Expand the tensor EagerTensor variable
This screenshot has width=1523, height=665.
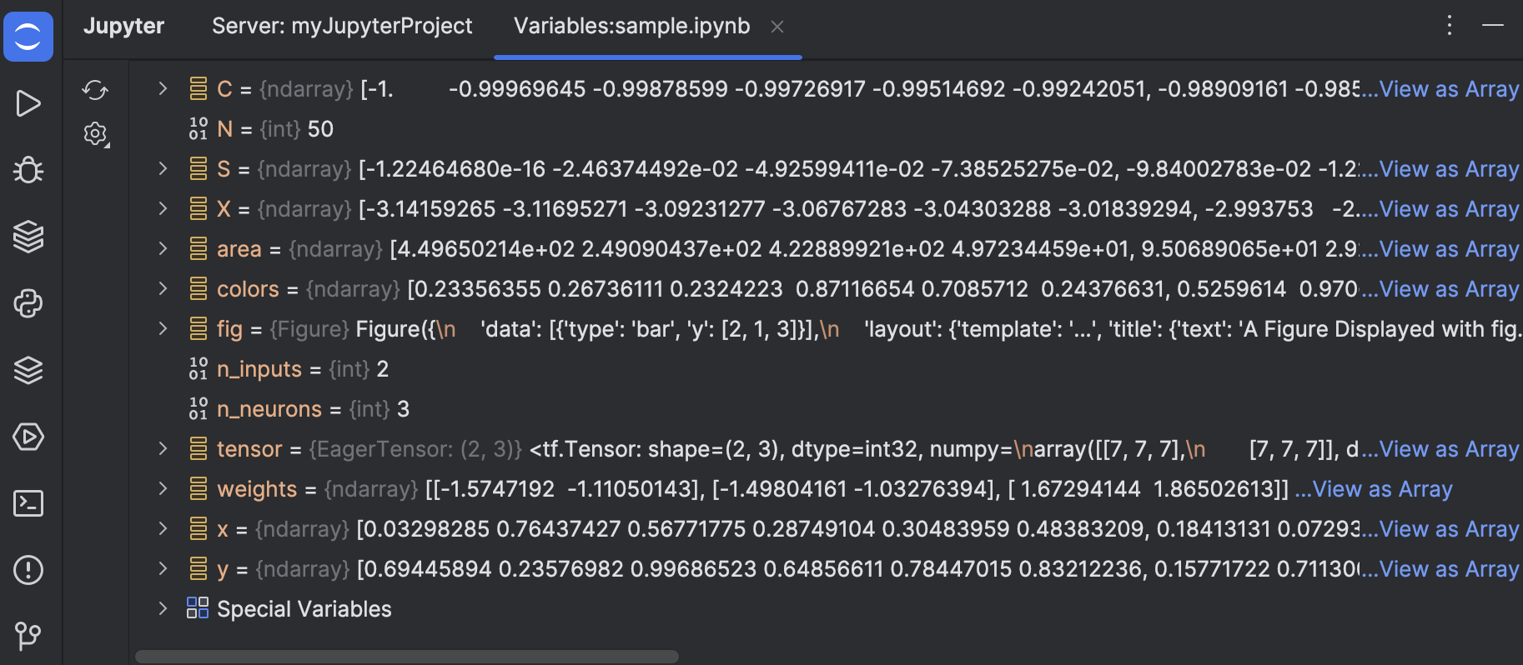(163, 448)
